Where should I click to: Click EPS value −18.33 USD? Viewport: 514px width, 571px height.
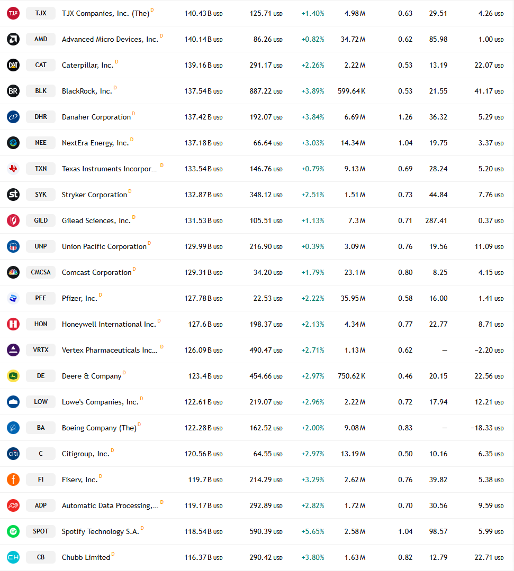click(x=487, y=428)
